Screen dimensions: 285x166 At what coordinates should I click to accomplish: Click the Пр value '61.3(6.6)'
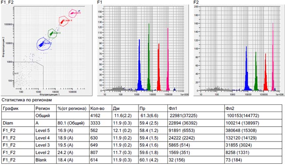(150, 116)
